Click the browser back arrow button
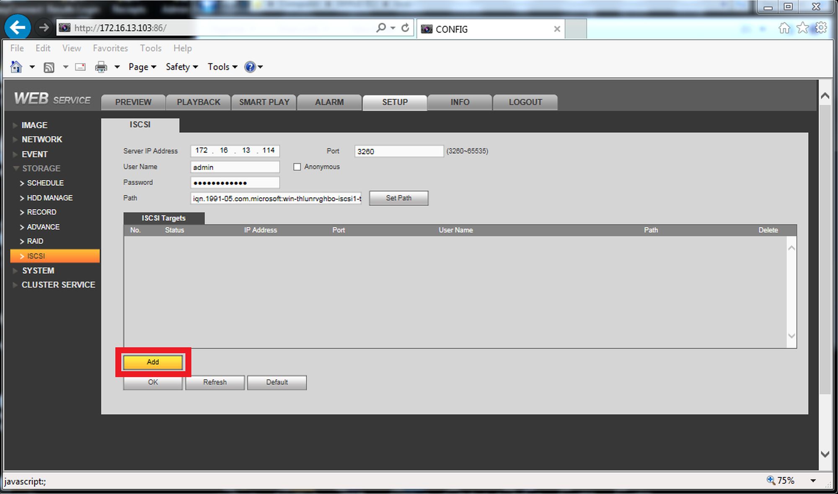Image resolution: width=838 pixels, height=494 pixels. [x=18, y=28]
